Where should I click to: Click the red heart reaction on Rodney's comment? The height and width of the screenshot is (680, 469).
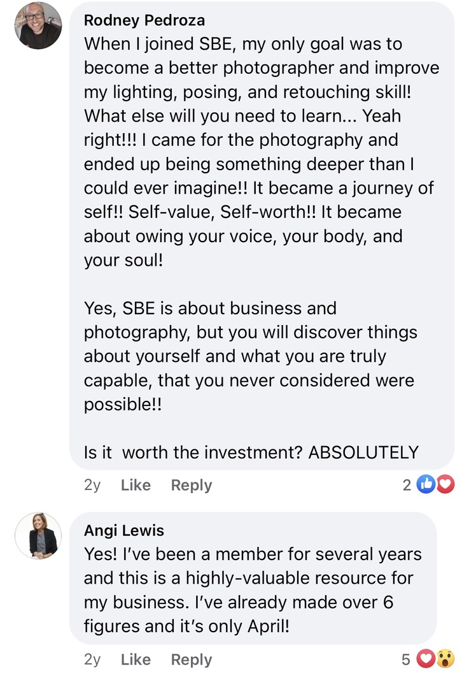(x=446, y=485)
